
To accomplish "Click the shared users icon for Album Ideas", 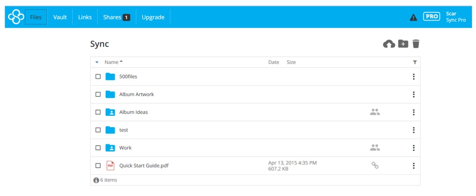I will pyautogui.click(x=375, y=112).
